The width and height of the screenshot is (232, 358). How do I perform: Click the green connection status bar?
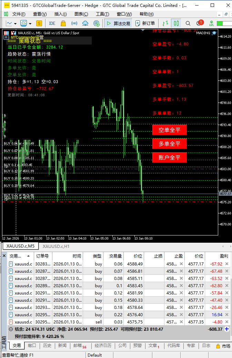tap(224, 23)
